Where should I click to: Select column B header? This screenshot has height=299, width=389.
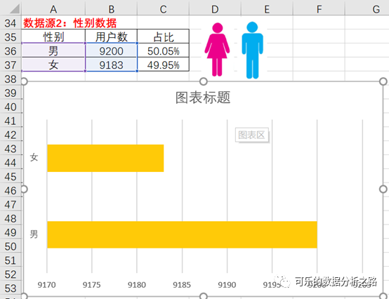point(112,9)
